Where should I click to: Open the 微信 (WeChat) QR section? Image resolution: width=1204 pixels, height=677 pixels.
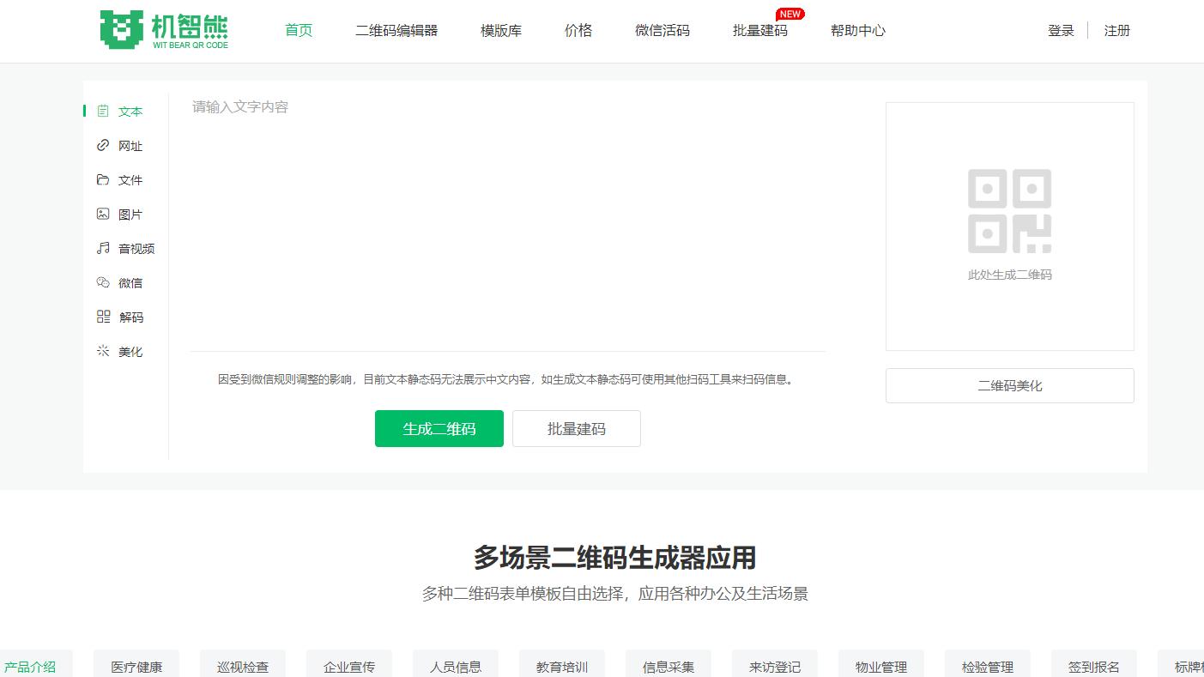coord(102,282)
